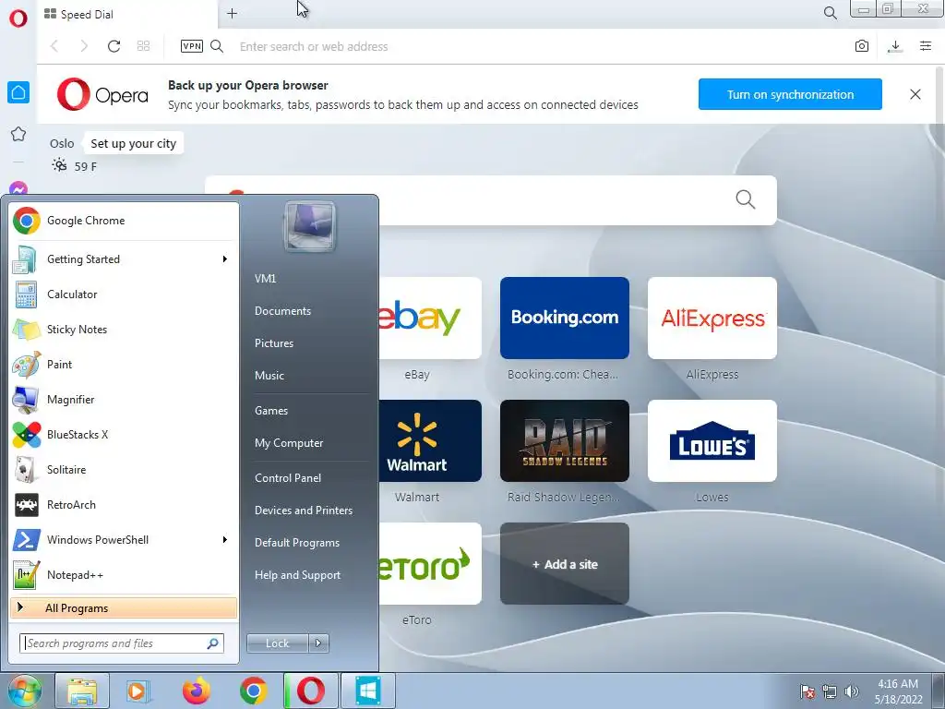Open Control Panel from Start menu

288,477
